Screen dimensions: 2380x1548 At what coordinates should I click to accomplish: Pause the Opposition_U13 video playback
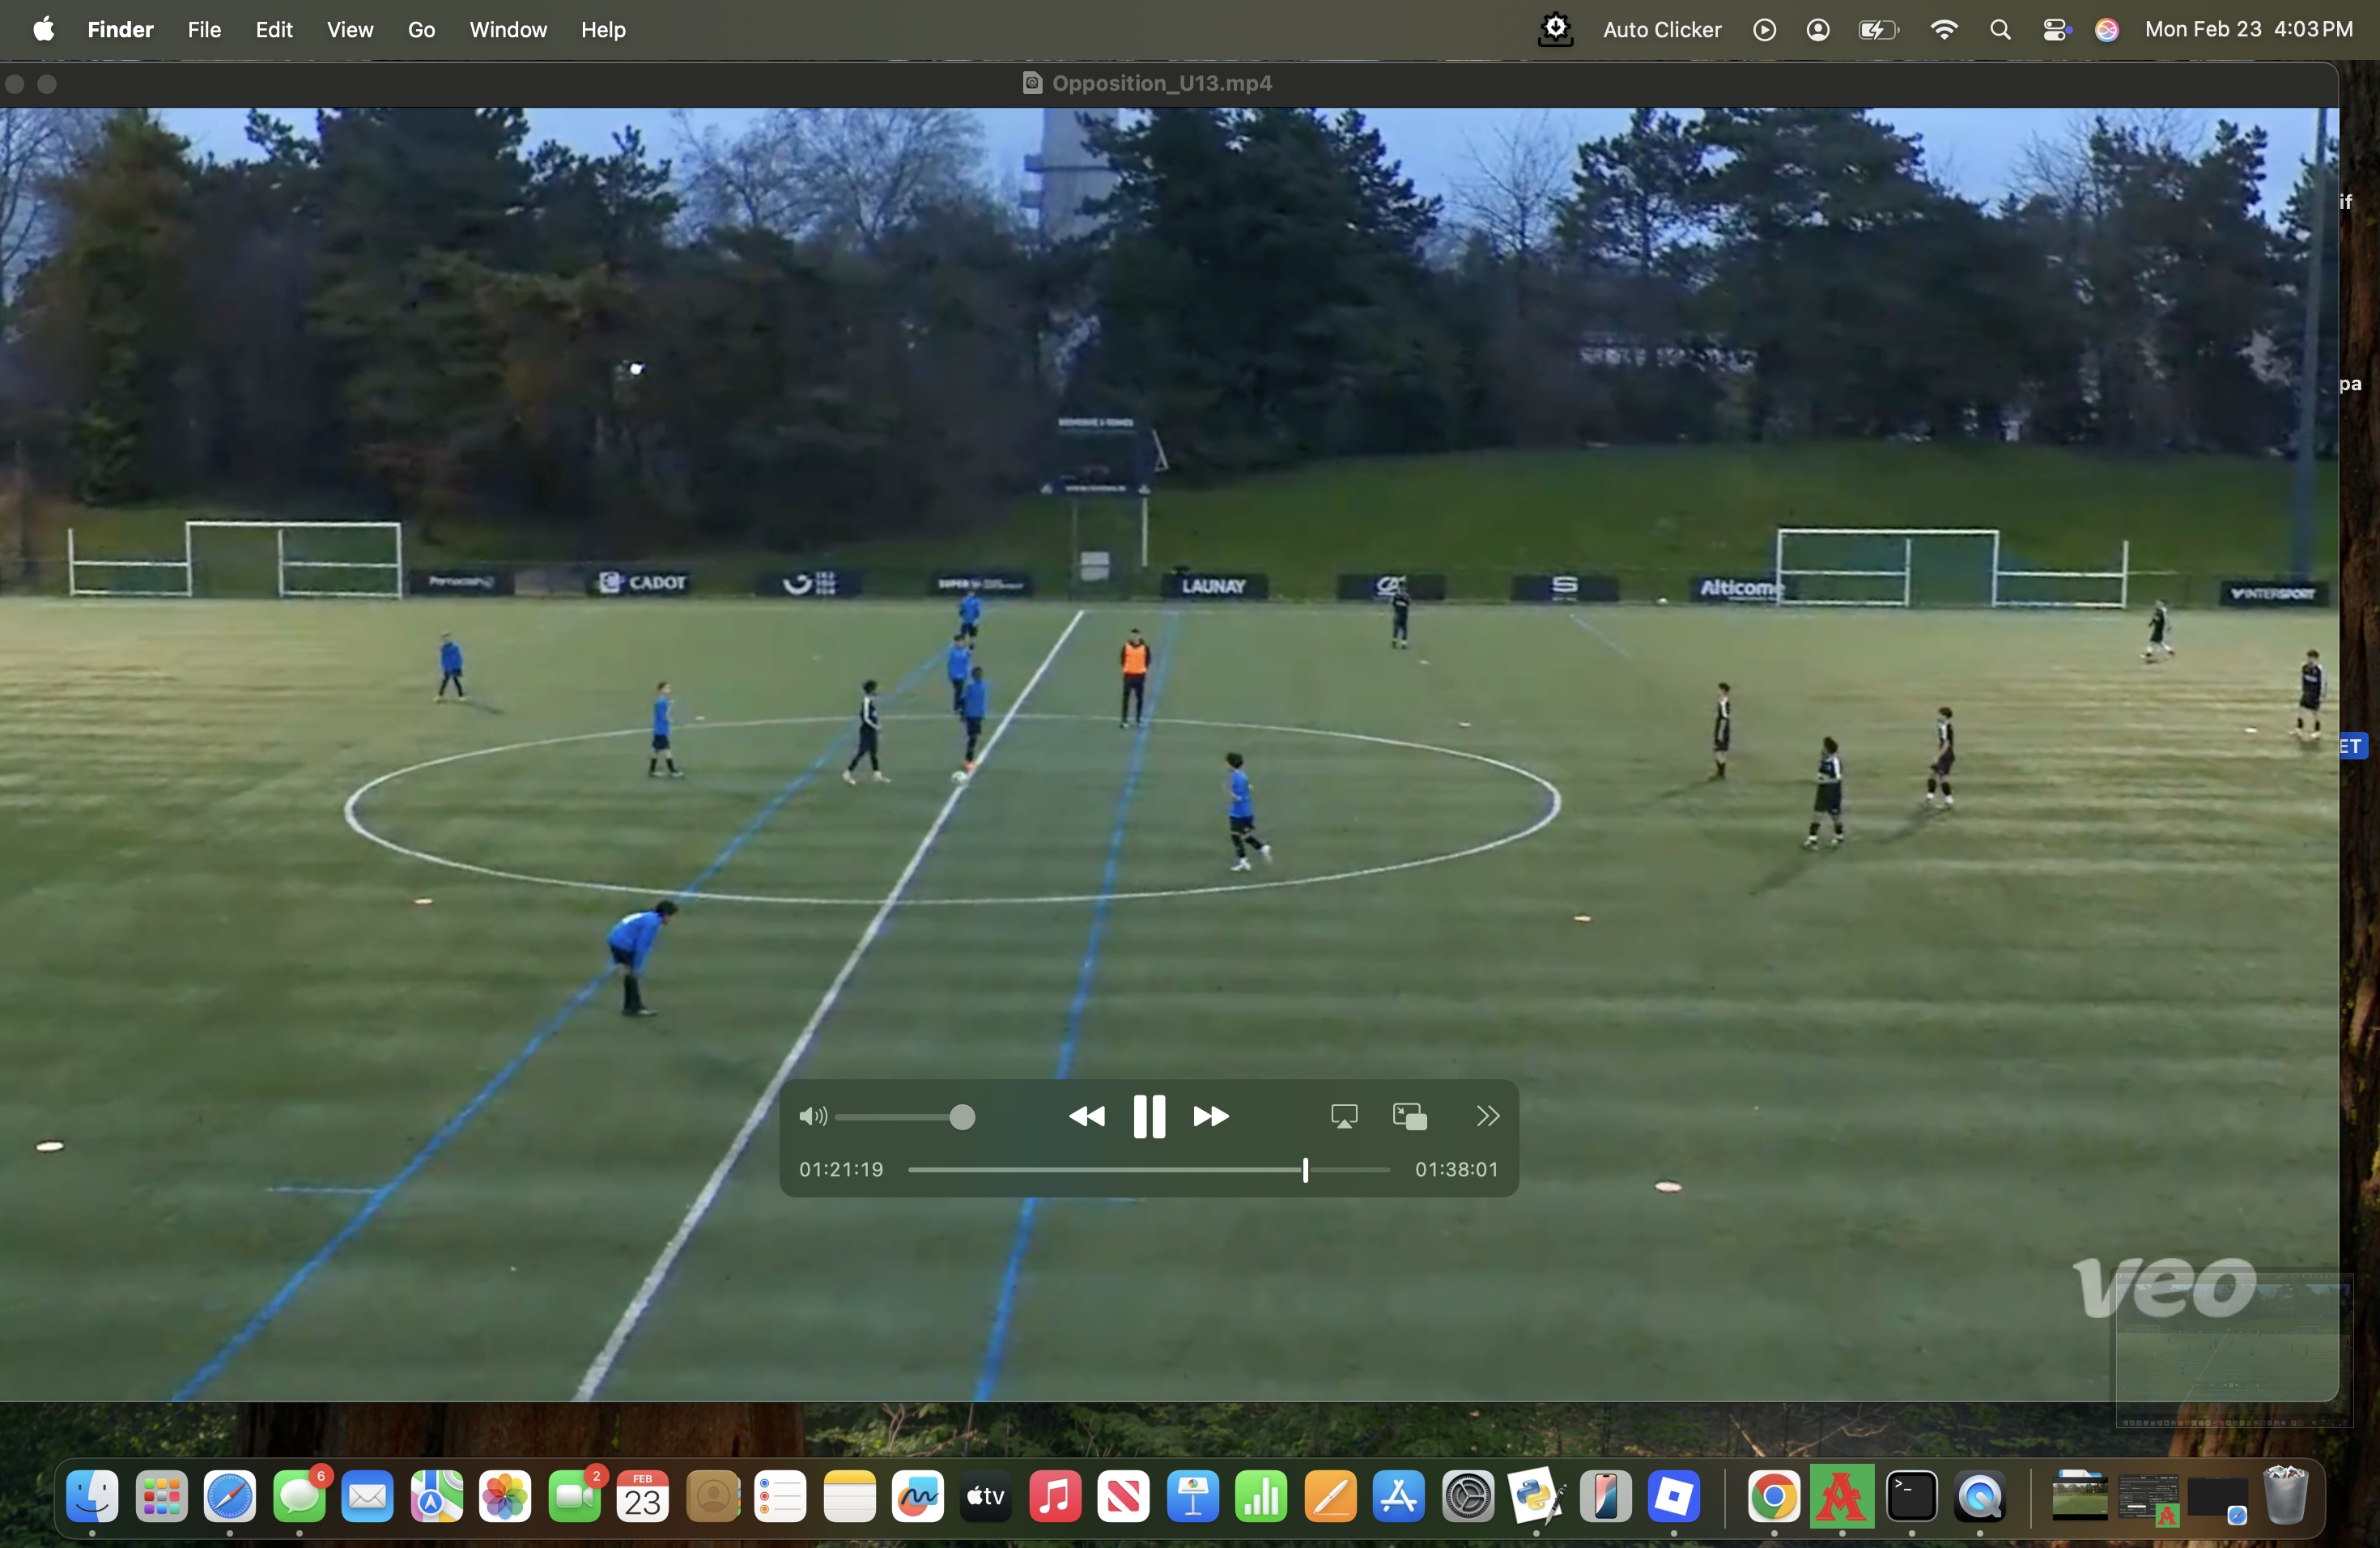coord(1149,1116)
